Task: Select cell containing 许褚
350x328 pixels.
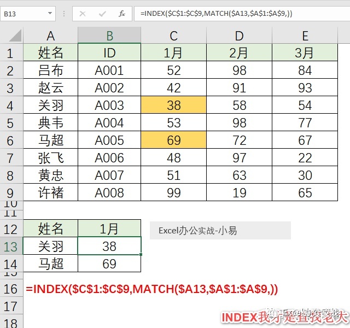Action: point(51,192)
